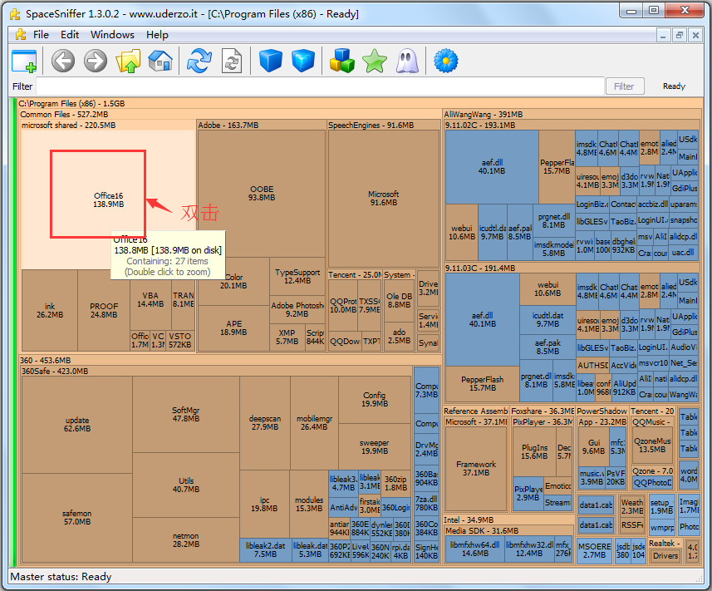Image resolution: width=712 pixels, height=591 pixels.
Task: Click into the Filter text field
Action: [x=320, y=86]
